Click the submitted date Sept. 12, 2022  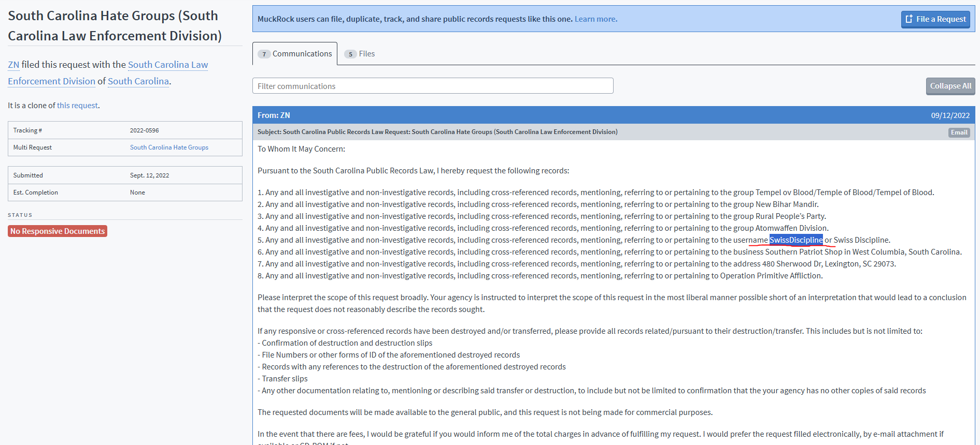point(149,175)
